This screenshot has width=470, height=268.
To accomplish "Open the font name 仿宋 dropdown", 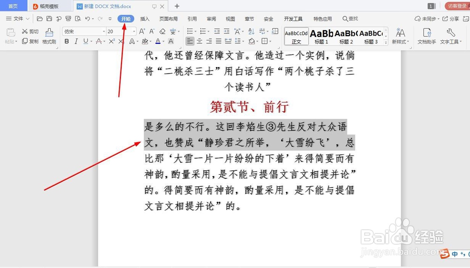I will (104, 31).
